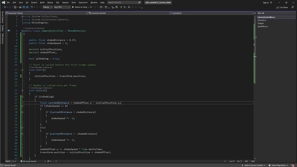Viewport: 297px width, 167px height.
Task: Click the window-shaped toolbar icon after Attach to Unity
Action: (x=101, y=7)
